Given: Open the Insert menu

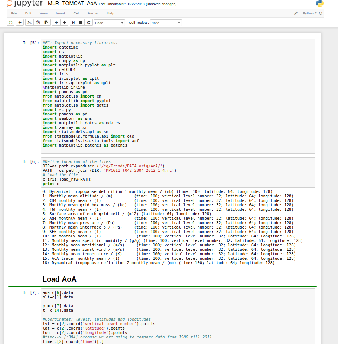Looking at the screenshot, I should tap(60, 13).
